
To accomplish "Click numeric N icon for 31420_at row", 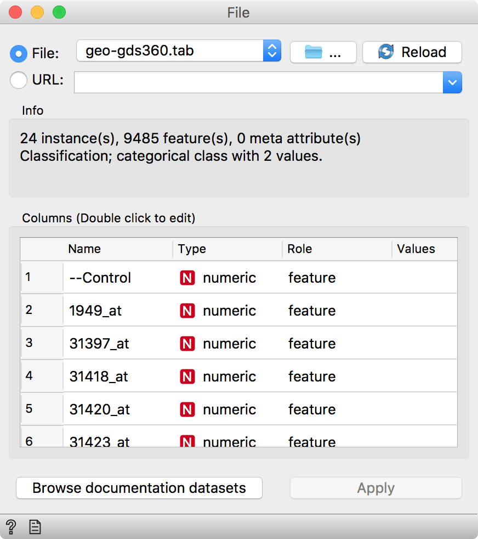I will click(x=187, y=410).
